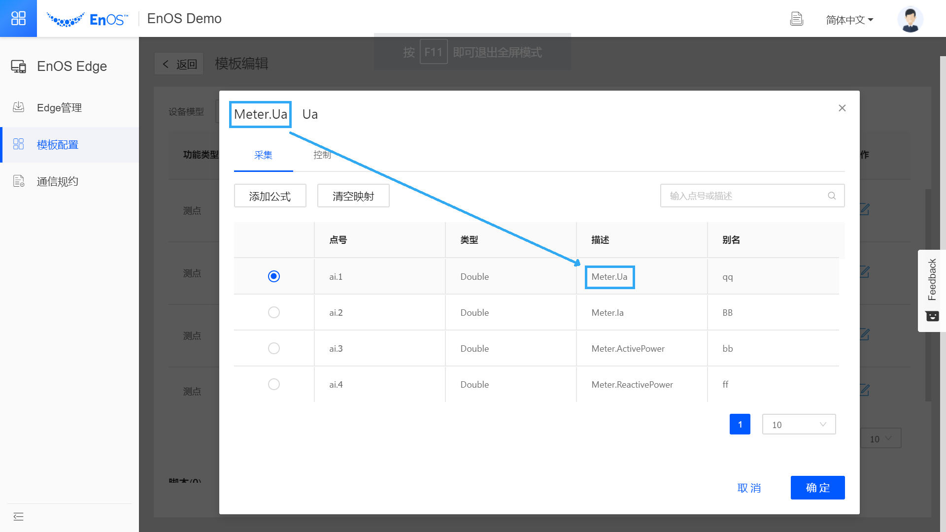The image size is (946, 532).
Task: Collapse the sidebar with the bottom icon
Action: 18,517
